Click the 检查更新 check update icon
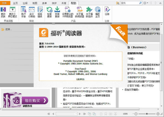Screen dimensions: 164x117 click(50, 12)
